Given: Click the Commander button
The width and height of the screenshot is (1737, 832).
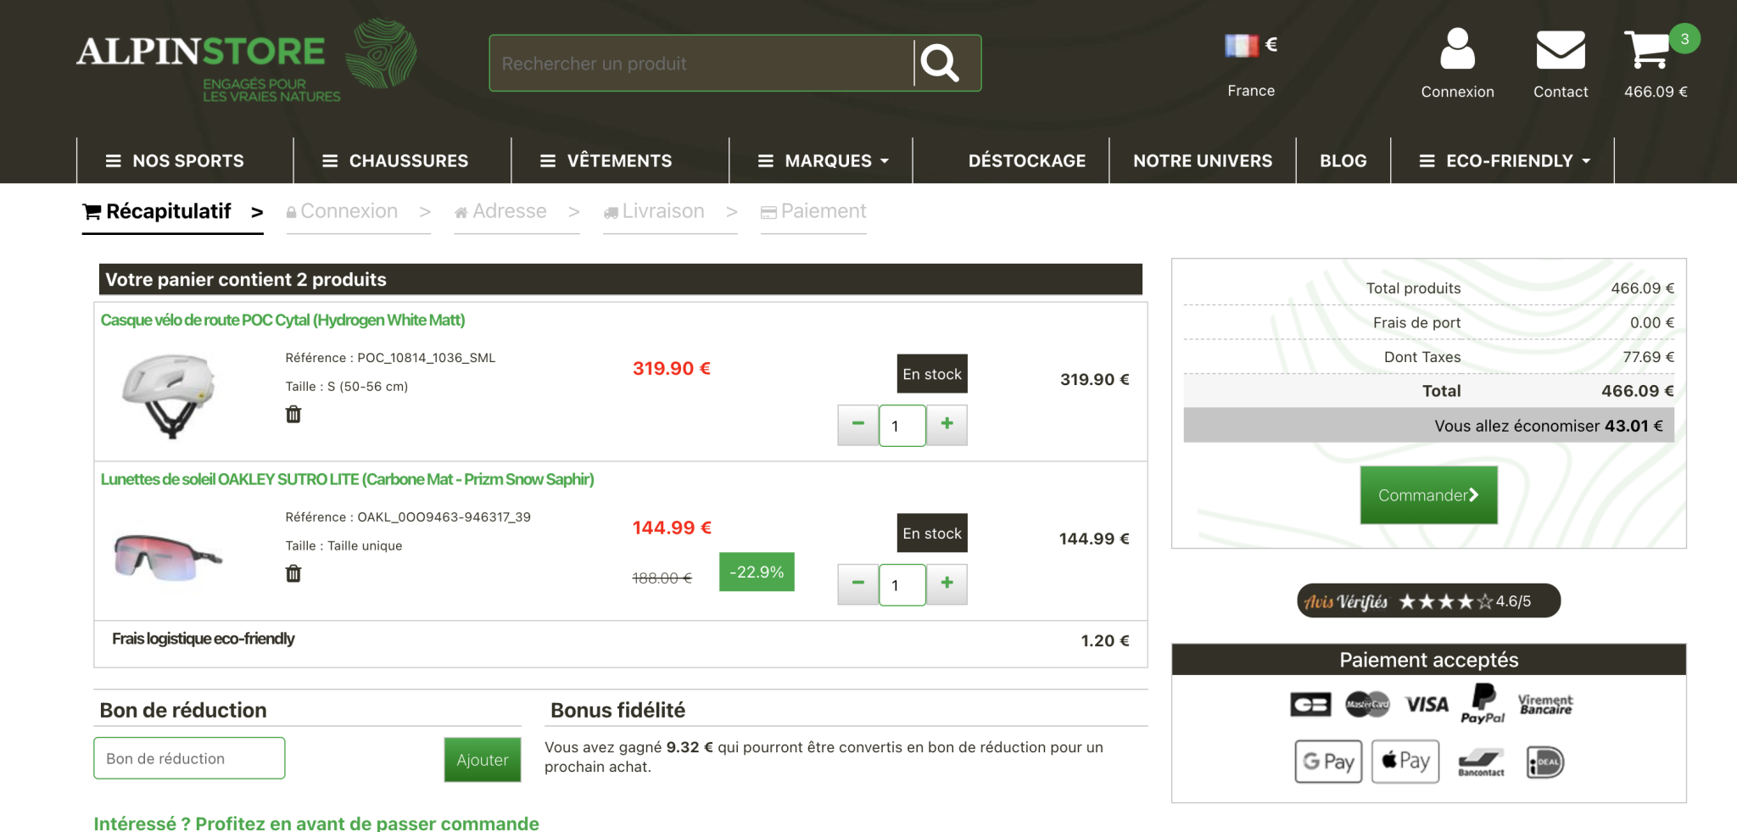Looking at the screenshot, I should [x=1428, y=494].
